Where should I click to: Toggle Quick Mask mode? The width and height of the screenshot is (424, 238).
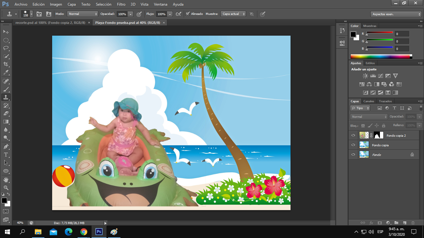pyautogui.click(x=6, y=211)
